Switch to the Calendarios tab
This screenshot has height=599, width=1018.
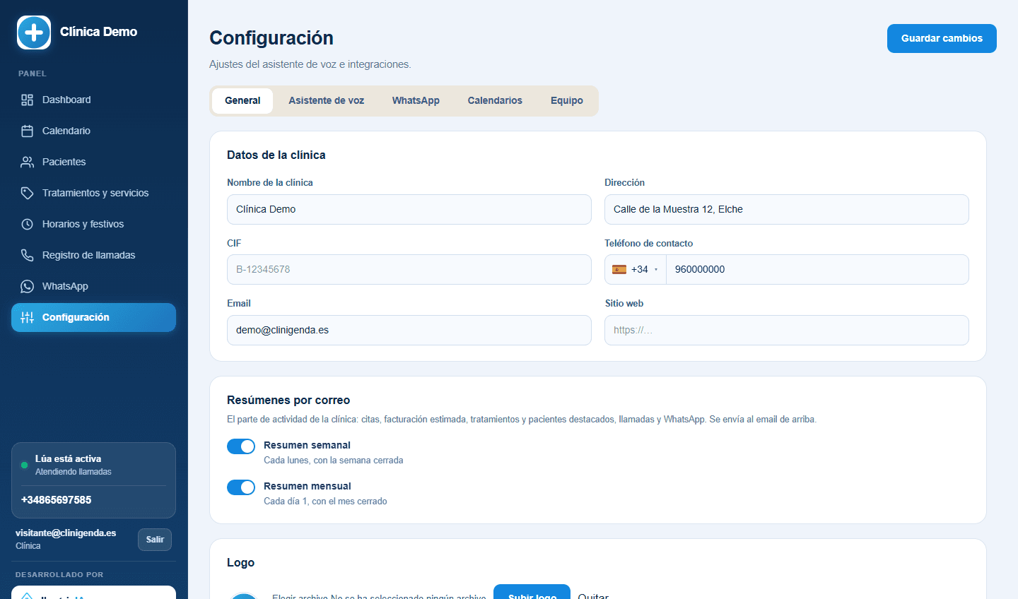(x=495, y=101)
